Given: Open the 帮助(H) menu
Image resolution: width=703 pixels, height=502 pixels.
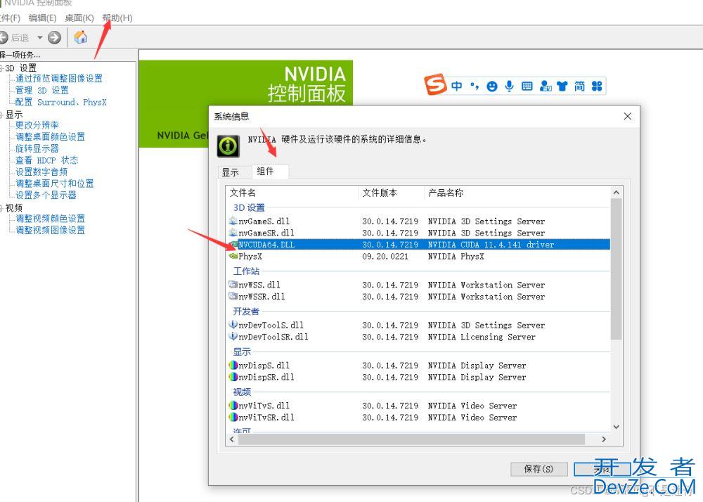Looking at the screenshot, I should [117, 18].
